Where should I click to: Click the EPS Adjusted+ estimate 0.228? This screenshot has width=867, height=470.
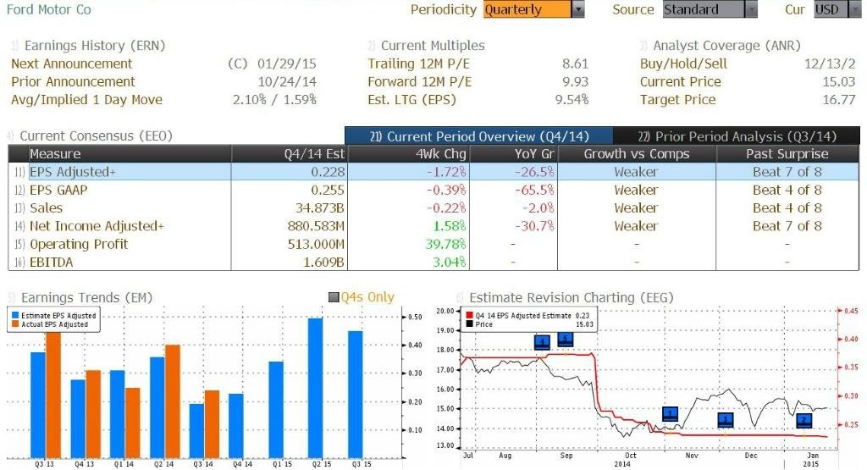click(x=328, y=172)
